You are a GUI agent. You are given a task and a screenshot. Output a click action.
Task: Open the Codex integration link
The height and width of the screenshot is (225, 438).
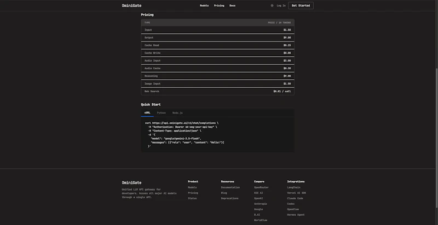[291, 204]
